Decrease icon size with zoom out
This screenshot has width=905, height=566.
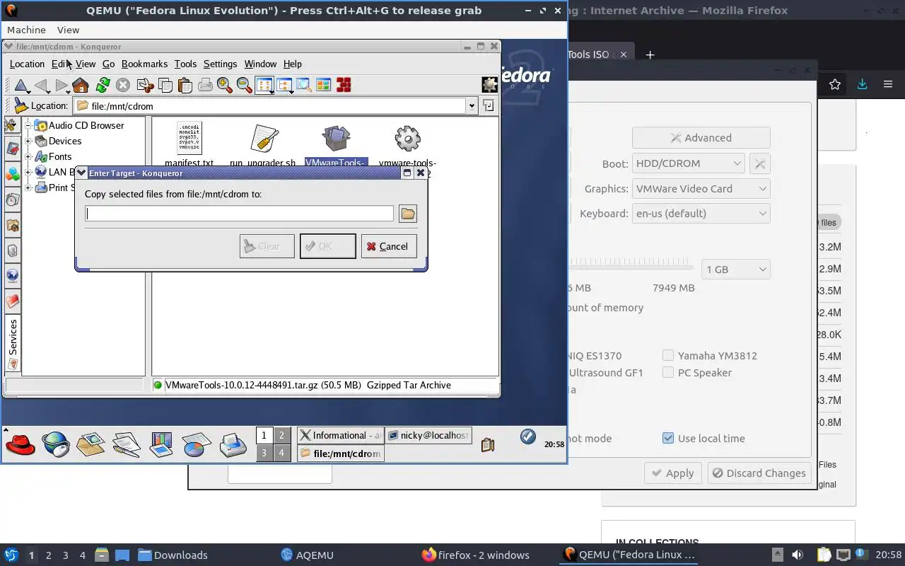coord(245,86)
